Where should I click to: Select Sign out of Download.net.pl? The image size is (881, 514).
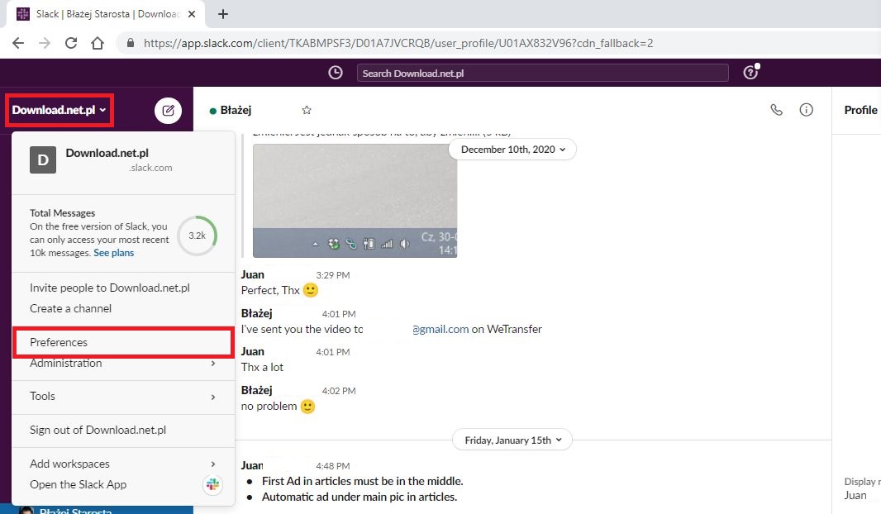(x=98, y=430)
